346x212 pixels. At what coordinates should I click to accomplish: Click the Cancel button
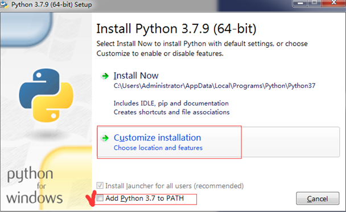[318, 198]
